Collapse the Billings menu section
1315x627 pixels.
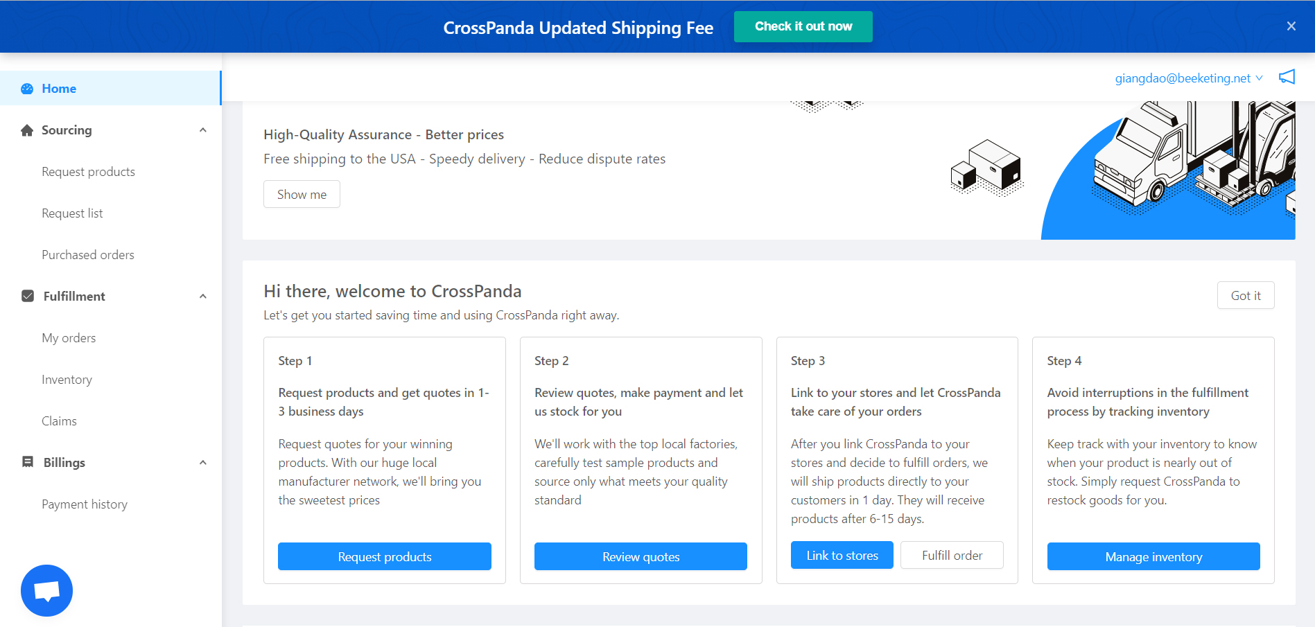203,463
